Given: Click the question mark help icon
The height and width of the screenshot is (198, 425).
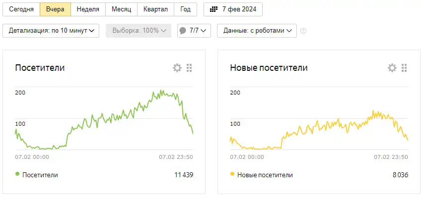Looking at the screenshot, I should pos(303,31).
